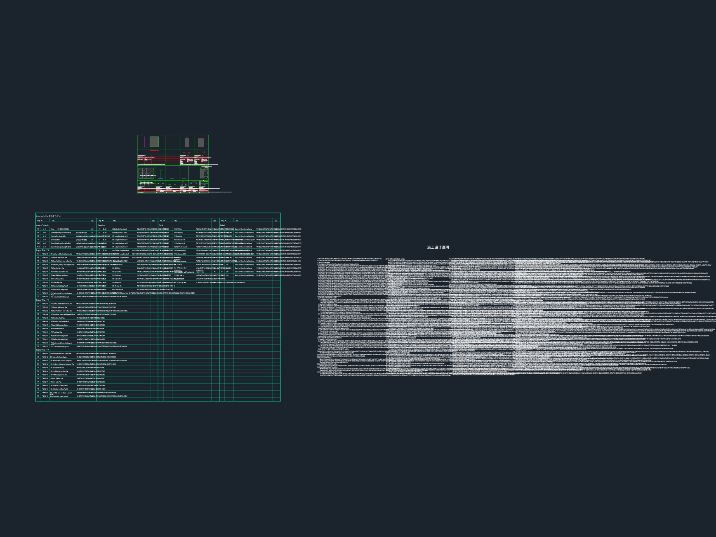Viewport: 716px width, 537px height.
Task: Select the single swing door arc symbol
Action: [x=184, y=183]
